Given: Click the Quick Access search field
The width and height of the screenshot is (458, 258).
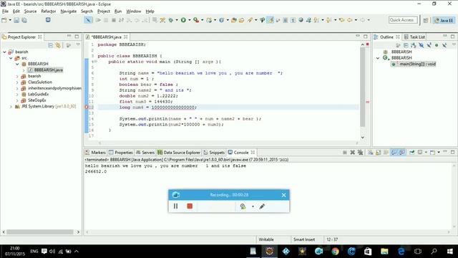Looking at the screenshot, I should coord(403,20).
